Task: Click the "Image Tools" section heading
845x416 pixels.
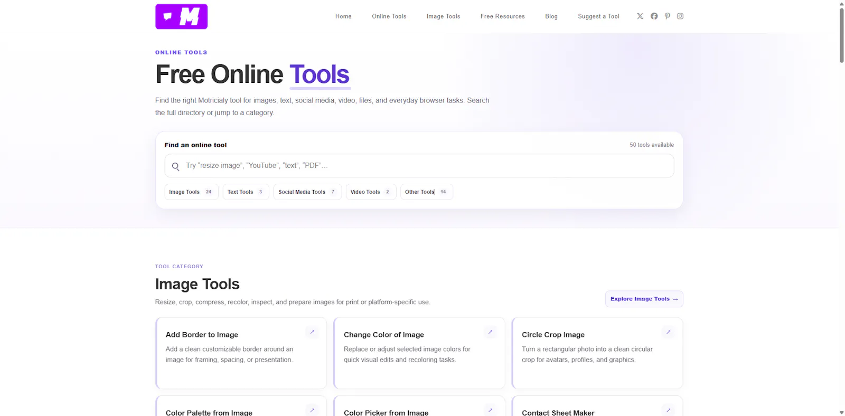Action: point(198,284)
